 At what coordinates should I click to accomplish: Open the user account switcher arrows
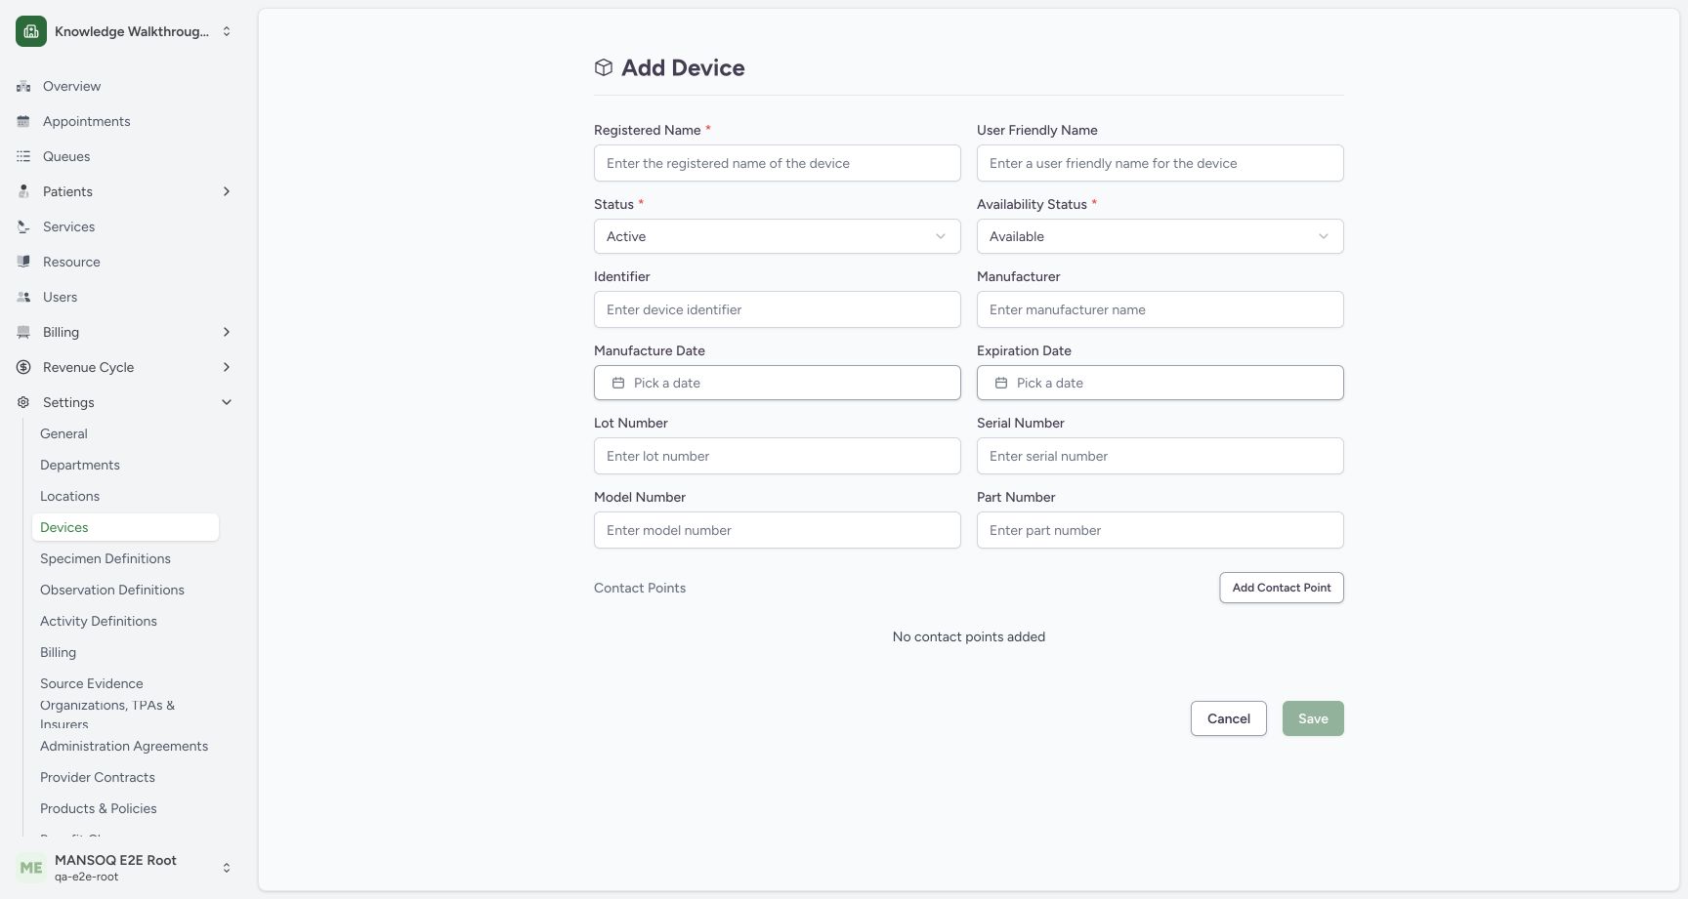227,868
